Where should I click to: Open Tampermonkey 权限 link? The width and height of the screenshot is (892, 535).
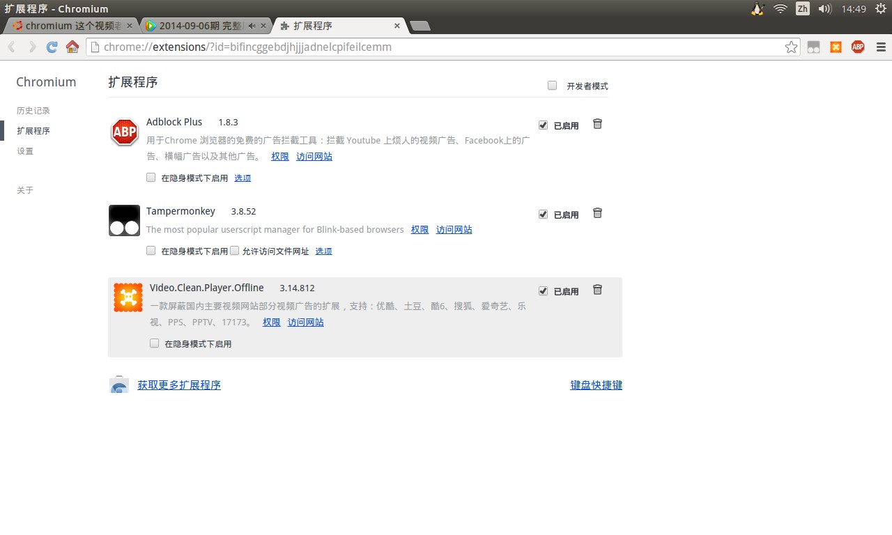coord(420,230)
